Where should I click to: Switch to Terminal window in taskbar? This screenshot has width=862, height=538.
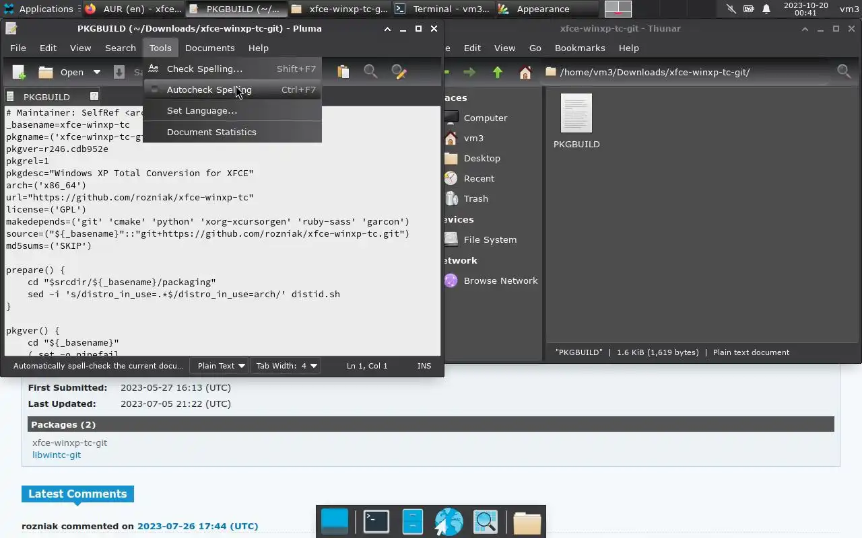(x=442, y=9)
